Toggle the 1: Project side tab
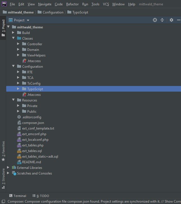181x204 pixels. [3, 28]
